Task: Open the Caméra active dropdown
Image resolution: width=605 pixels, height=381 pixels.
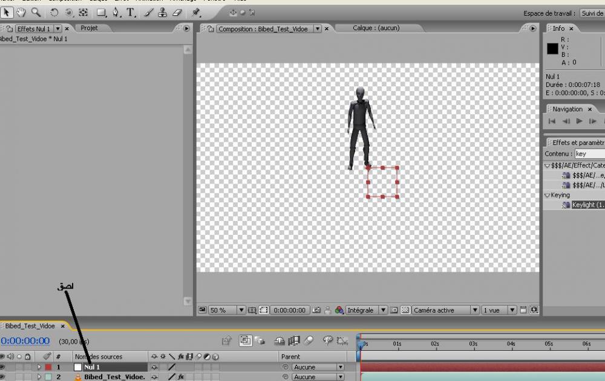Action: pos(475,310)
